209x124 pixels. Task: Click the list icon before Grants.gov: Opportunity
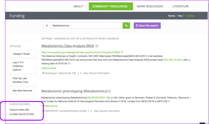tap(43, 73)
